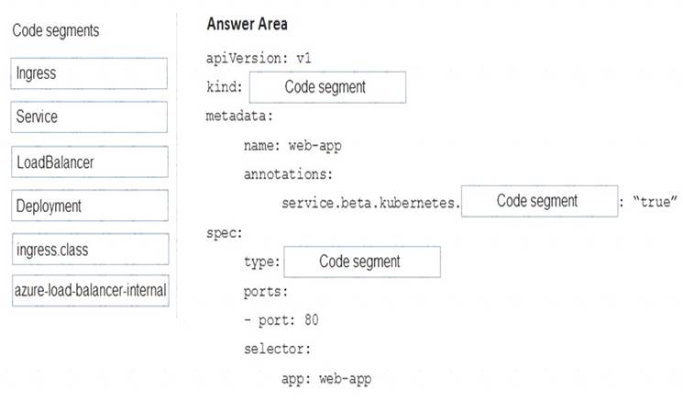Viewport: 683px width, 401px height.
Task: Choose the ingress.class code segment
Action: click(90, 249)
